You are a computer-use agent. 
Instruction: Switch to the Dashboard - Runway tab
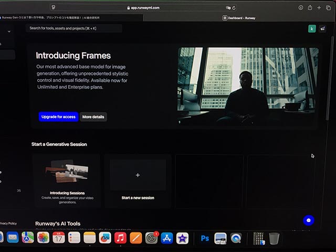(x=239, y=18)
